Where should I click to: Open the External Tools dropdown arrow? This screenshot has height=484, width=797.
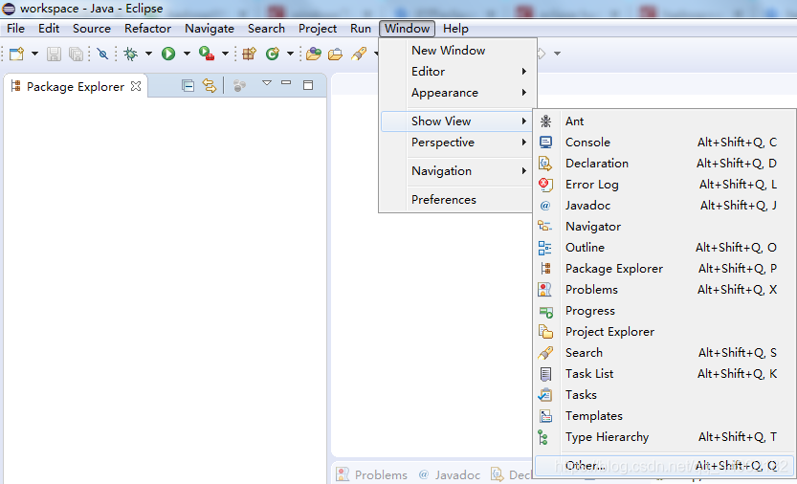225,54
